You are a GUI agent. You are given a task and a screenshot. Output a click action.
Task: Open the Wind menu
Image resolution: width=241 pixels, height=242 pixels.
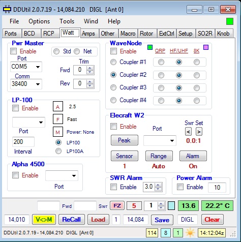coord(91,21)
